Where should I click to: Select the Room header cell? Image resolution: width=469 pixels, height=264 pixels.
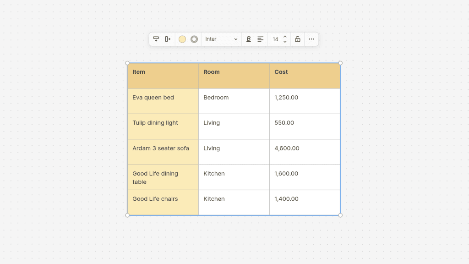pyautogui.click(x=234, y=76)
